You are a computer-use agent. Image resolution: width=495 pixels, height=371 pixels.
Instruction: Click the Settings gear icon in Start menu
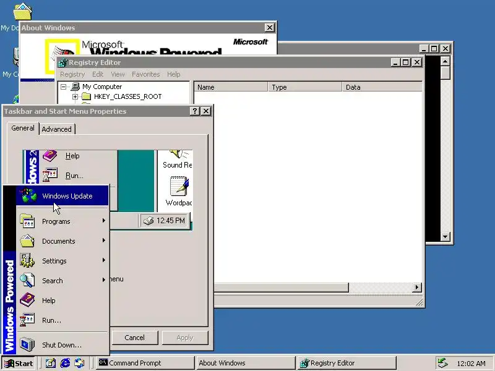tap(27, 260)
